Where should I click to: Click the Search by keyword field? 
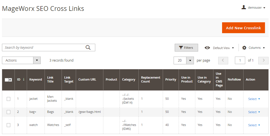[45, 47]
